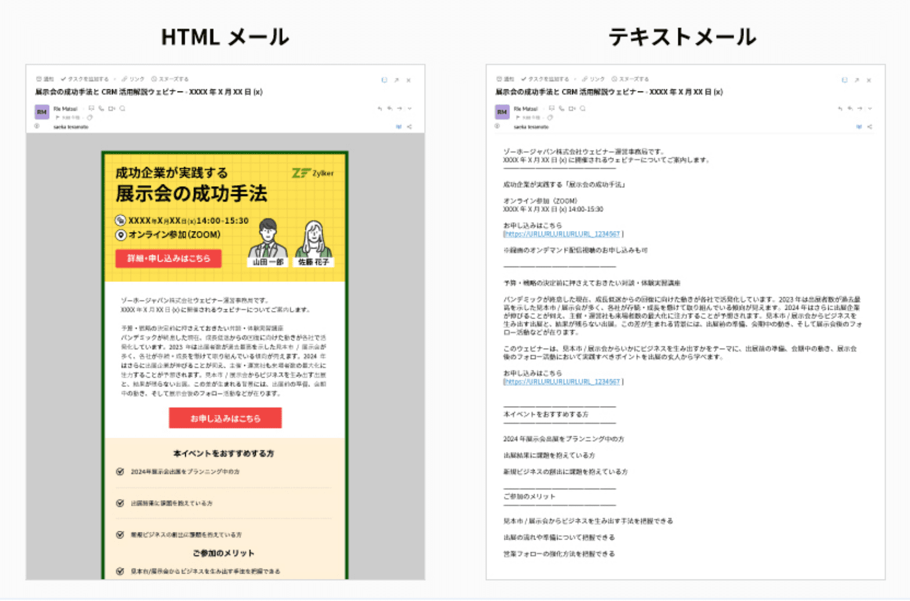This screenshot has height=601, width=910.
Task: Click the phone call icon in text mail window
Action: coord(561,108)
